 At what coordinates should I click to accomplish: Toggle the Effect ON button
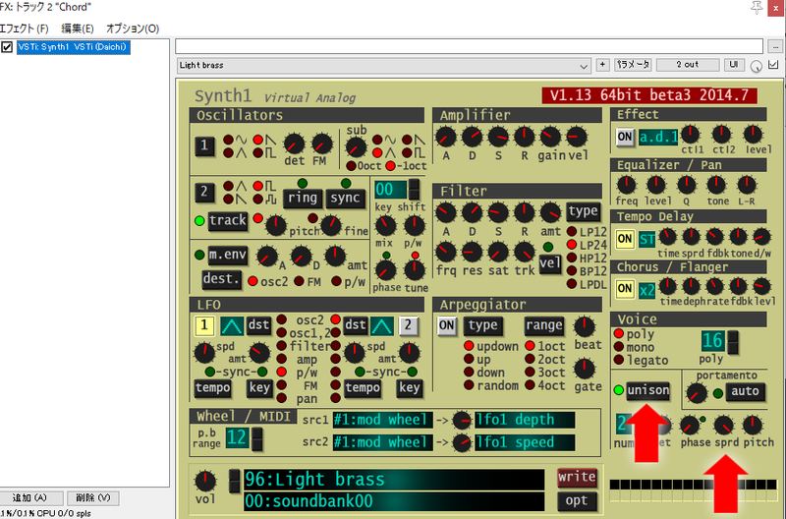click(x=625, y=137)
